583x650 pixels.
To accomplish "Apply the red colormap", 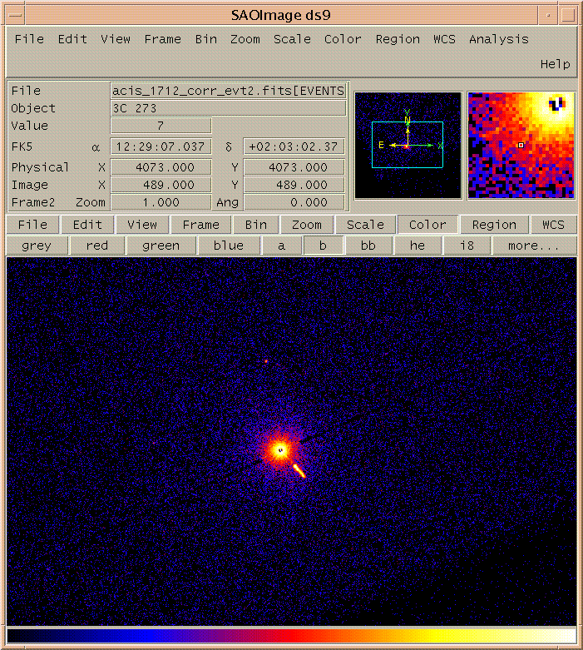I will tap(97, 246).
